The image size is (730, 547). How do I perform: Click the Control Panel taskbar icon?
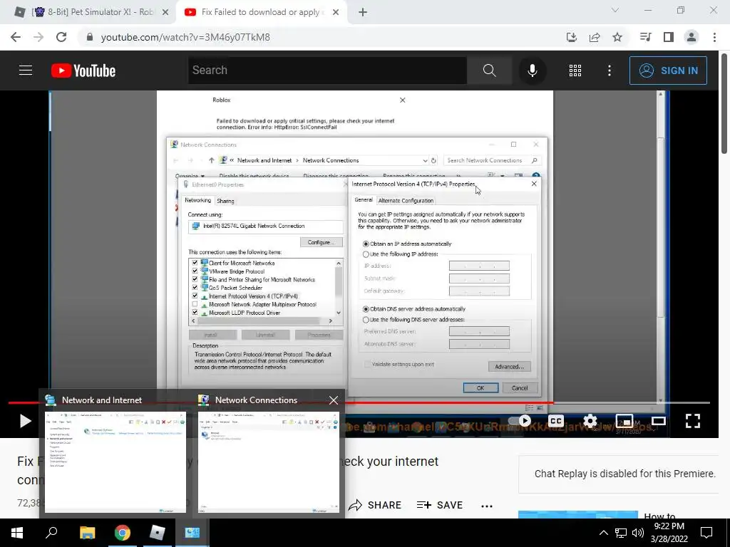click(x=192, y=533)
